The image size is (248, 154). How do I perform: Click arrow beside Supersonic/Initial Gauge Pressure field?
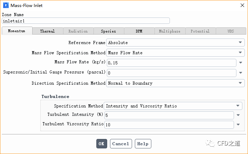tap(241, 73)
